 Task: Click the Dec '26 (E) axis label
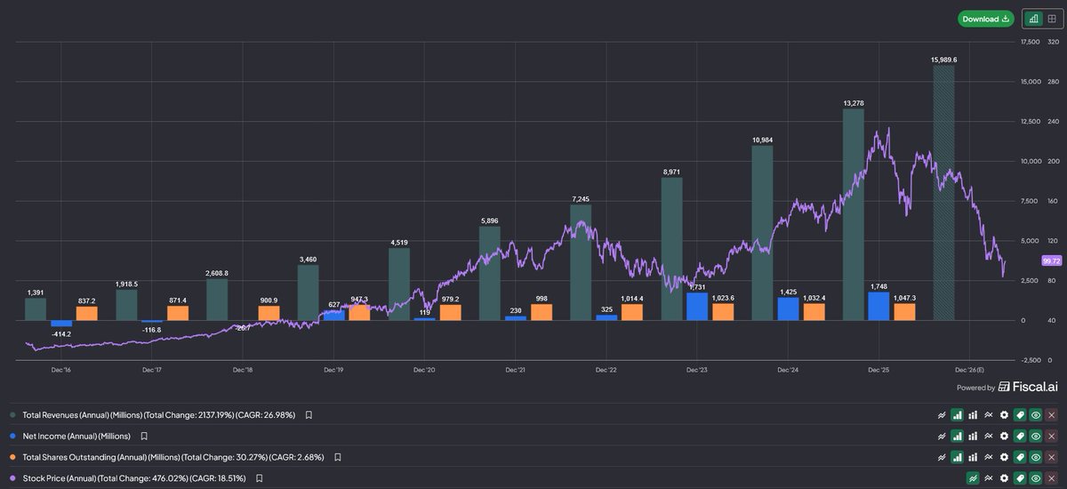pos(969,369)
